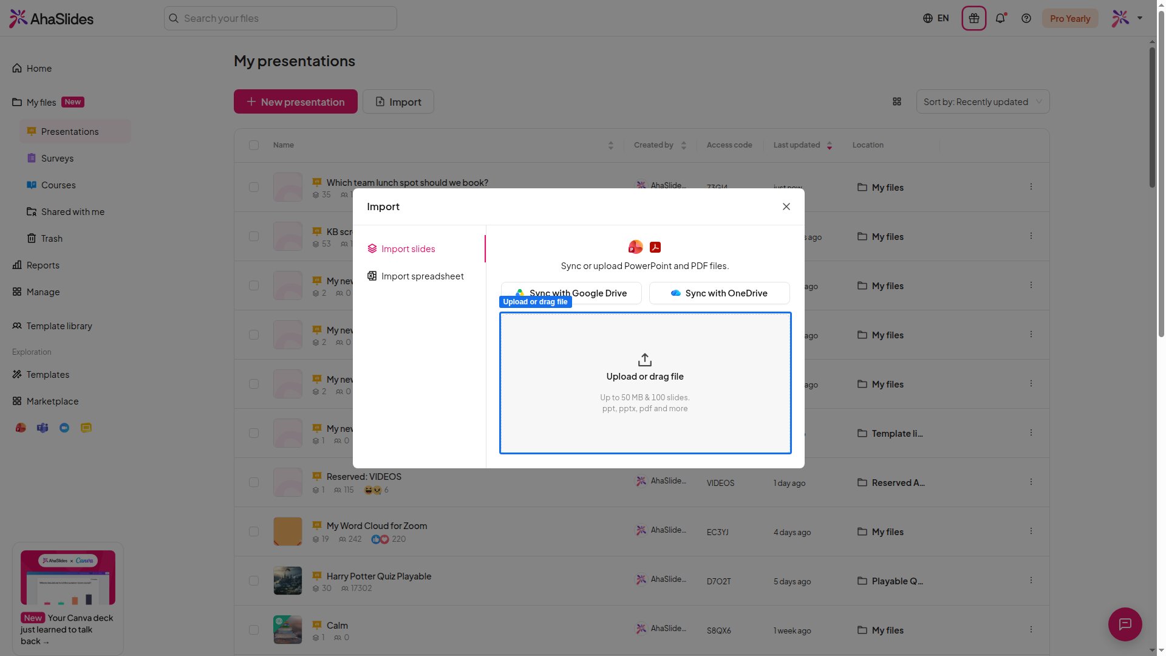Screen dimensions: 1166x656
Task: Click the Zoom integration icon in sidebar
Action: tap(64, 428)
